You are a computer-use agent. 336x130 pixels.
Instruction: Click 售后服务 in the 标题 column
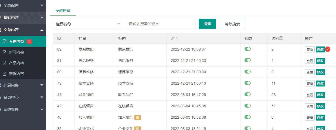[x=126, y=61]
